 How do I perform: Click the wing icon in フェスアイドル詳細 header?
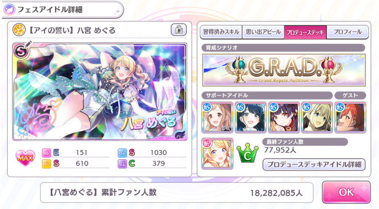[9, 10]
